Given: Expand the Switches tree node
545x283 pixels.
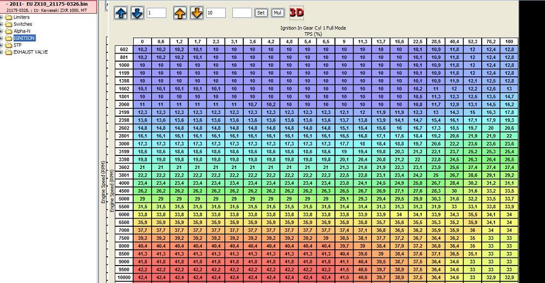Looking at the screenshot, I should [x=2, y=25].
